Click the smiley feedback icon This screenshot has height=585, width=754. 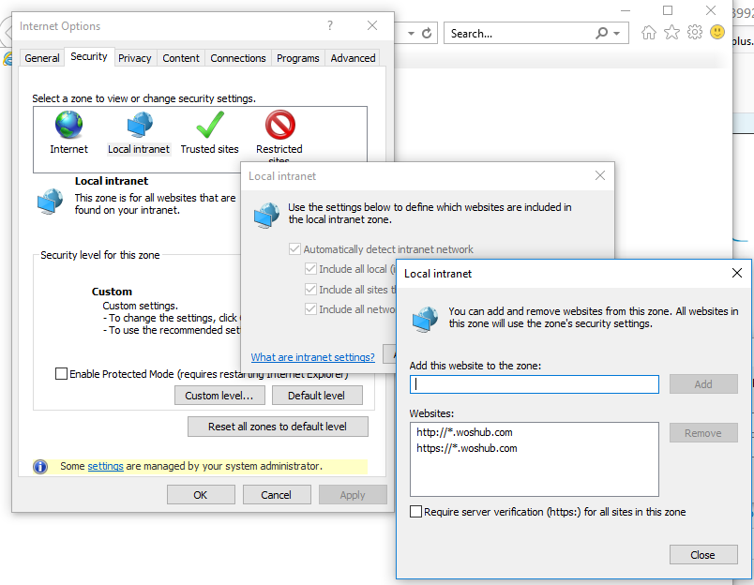point(716,32)
